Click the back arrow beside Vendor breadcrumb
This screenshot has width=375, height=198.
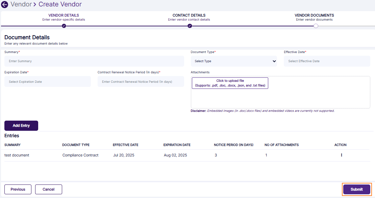pos(5,4)
